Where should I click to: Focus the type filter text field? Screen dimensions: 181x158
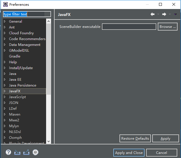pos(27,14)
